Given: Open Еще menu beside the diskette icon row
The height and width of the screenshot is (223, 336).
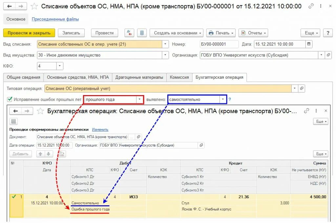Looking at the screenshot, I should (x=321, y=121).
